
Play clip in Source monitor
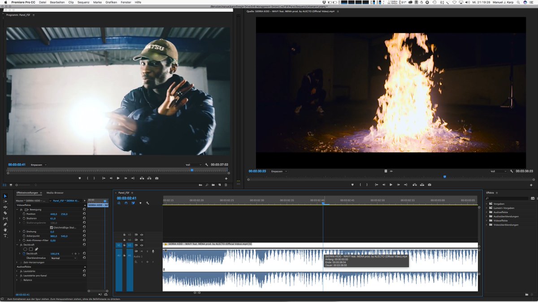[x=390, y=185]
